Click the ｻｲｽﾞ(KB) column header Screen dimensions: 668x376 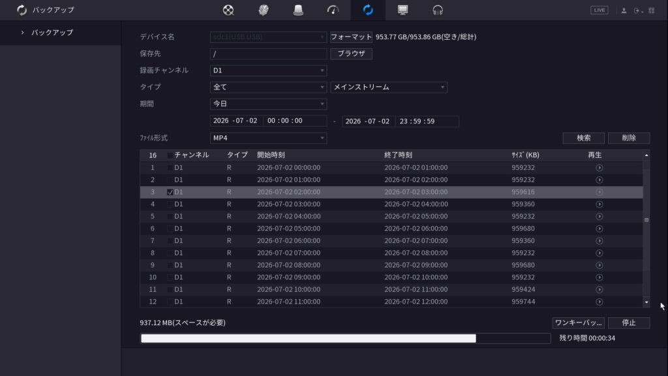click(525, 155)
